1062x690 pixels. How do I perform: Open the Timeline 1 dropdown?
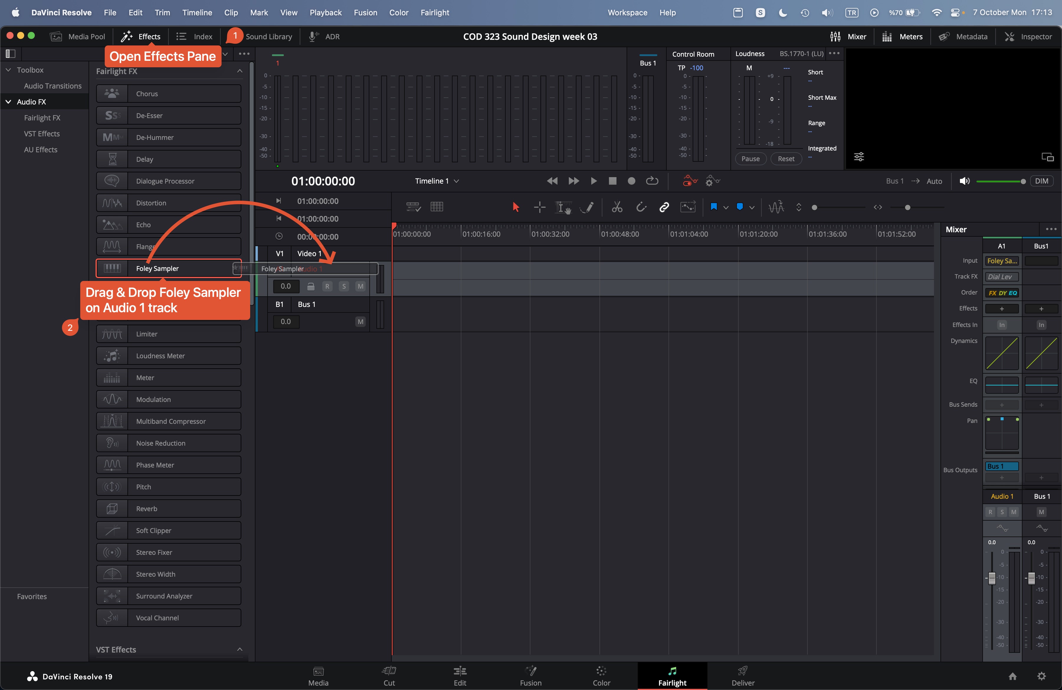[x=437, y=181]
